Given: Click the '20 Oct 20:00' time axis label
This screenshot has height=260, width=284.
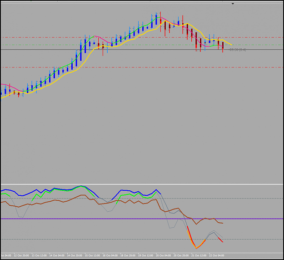Looking at the screenshot, I should point(181,255).
